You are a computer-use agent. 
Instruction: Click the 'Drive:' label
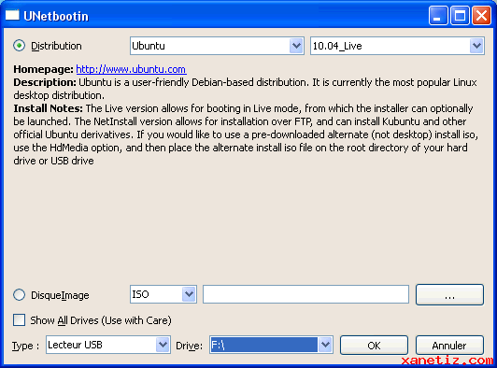[190, 346]
